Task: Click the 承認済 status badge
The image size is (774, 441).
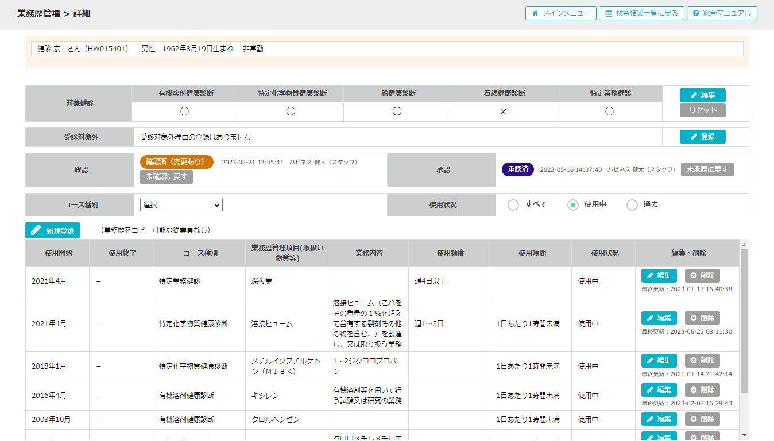Action: click(518, 169)
